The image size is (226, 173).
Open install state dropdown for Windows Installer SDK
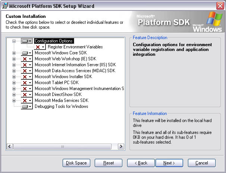click(x=27, y=77)
